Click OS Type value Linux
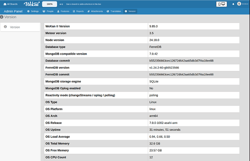The height and width of the screenshot is (161, 250). [153, 102]
